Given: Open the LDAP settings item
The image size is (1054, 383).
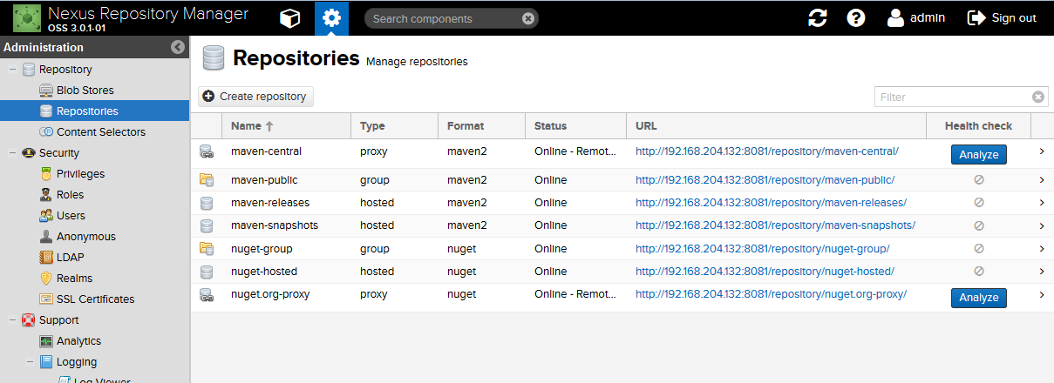Looking at the screenshot, I should (70, 258).
